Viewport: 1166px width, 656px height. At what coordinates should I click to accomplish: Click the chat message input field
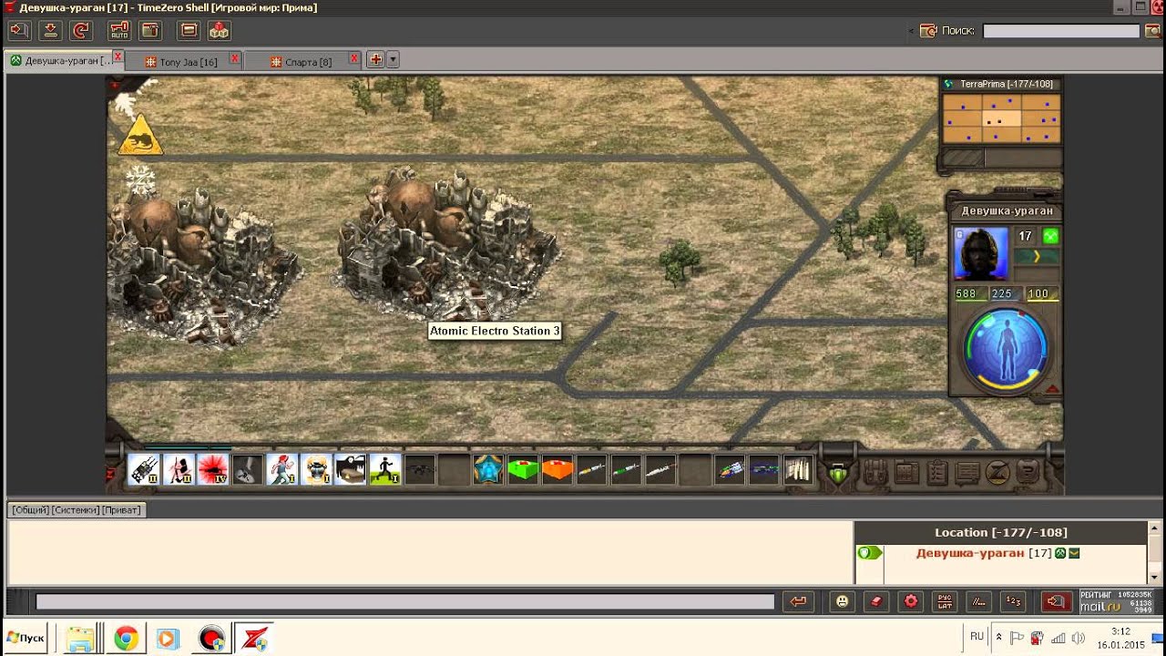coord(405,601)
